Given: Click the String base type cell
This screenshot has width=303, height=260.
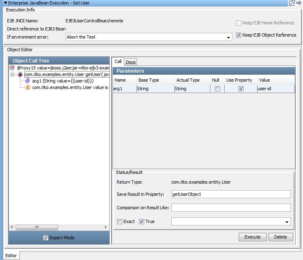Looking at the screenshot, I should point(156,89).
